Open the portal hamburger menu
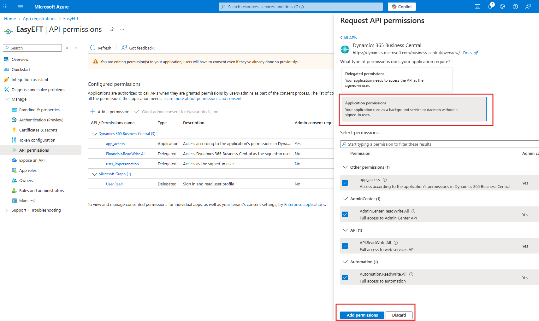This screenshot has height=321, width=539. 21,7
